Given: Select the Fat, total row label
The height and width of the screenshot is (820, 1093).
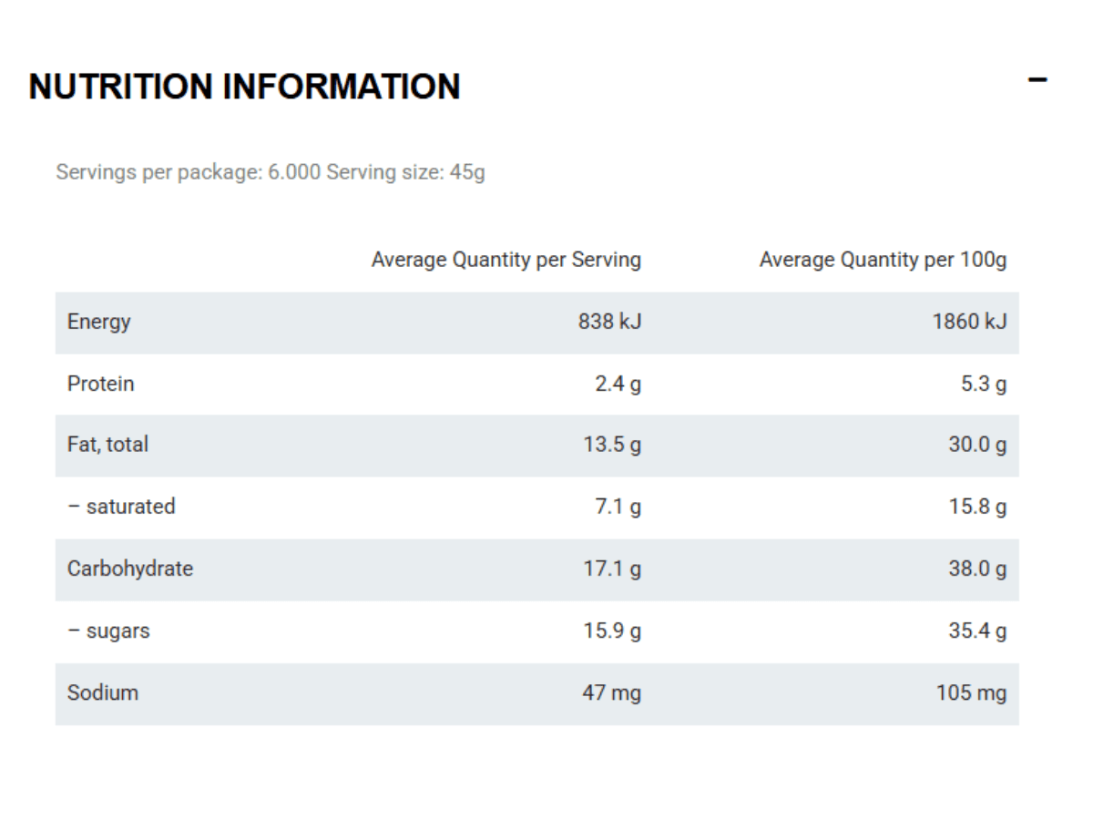Looking at the screenshot, I should pyautogui.click(x=107, y=445).
